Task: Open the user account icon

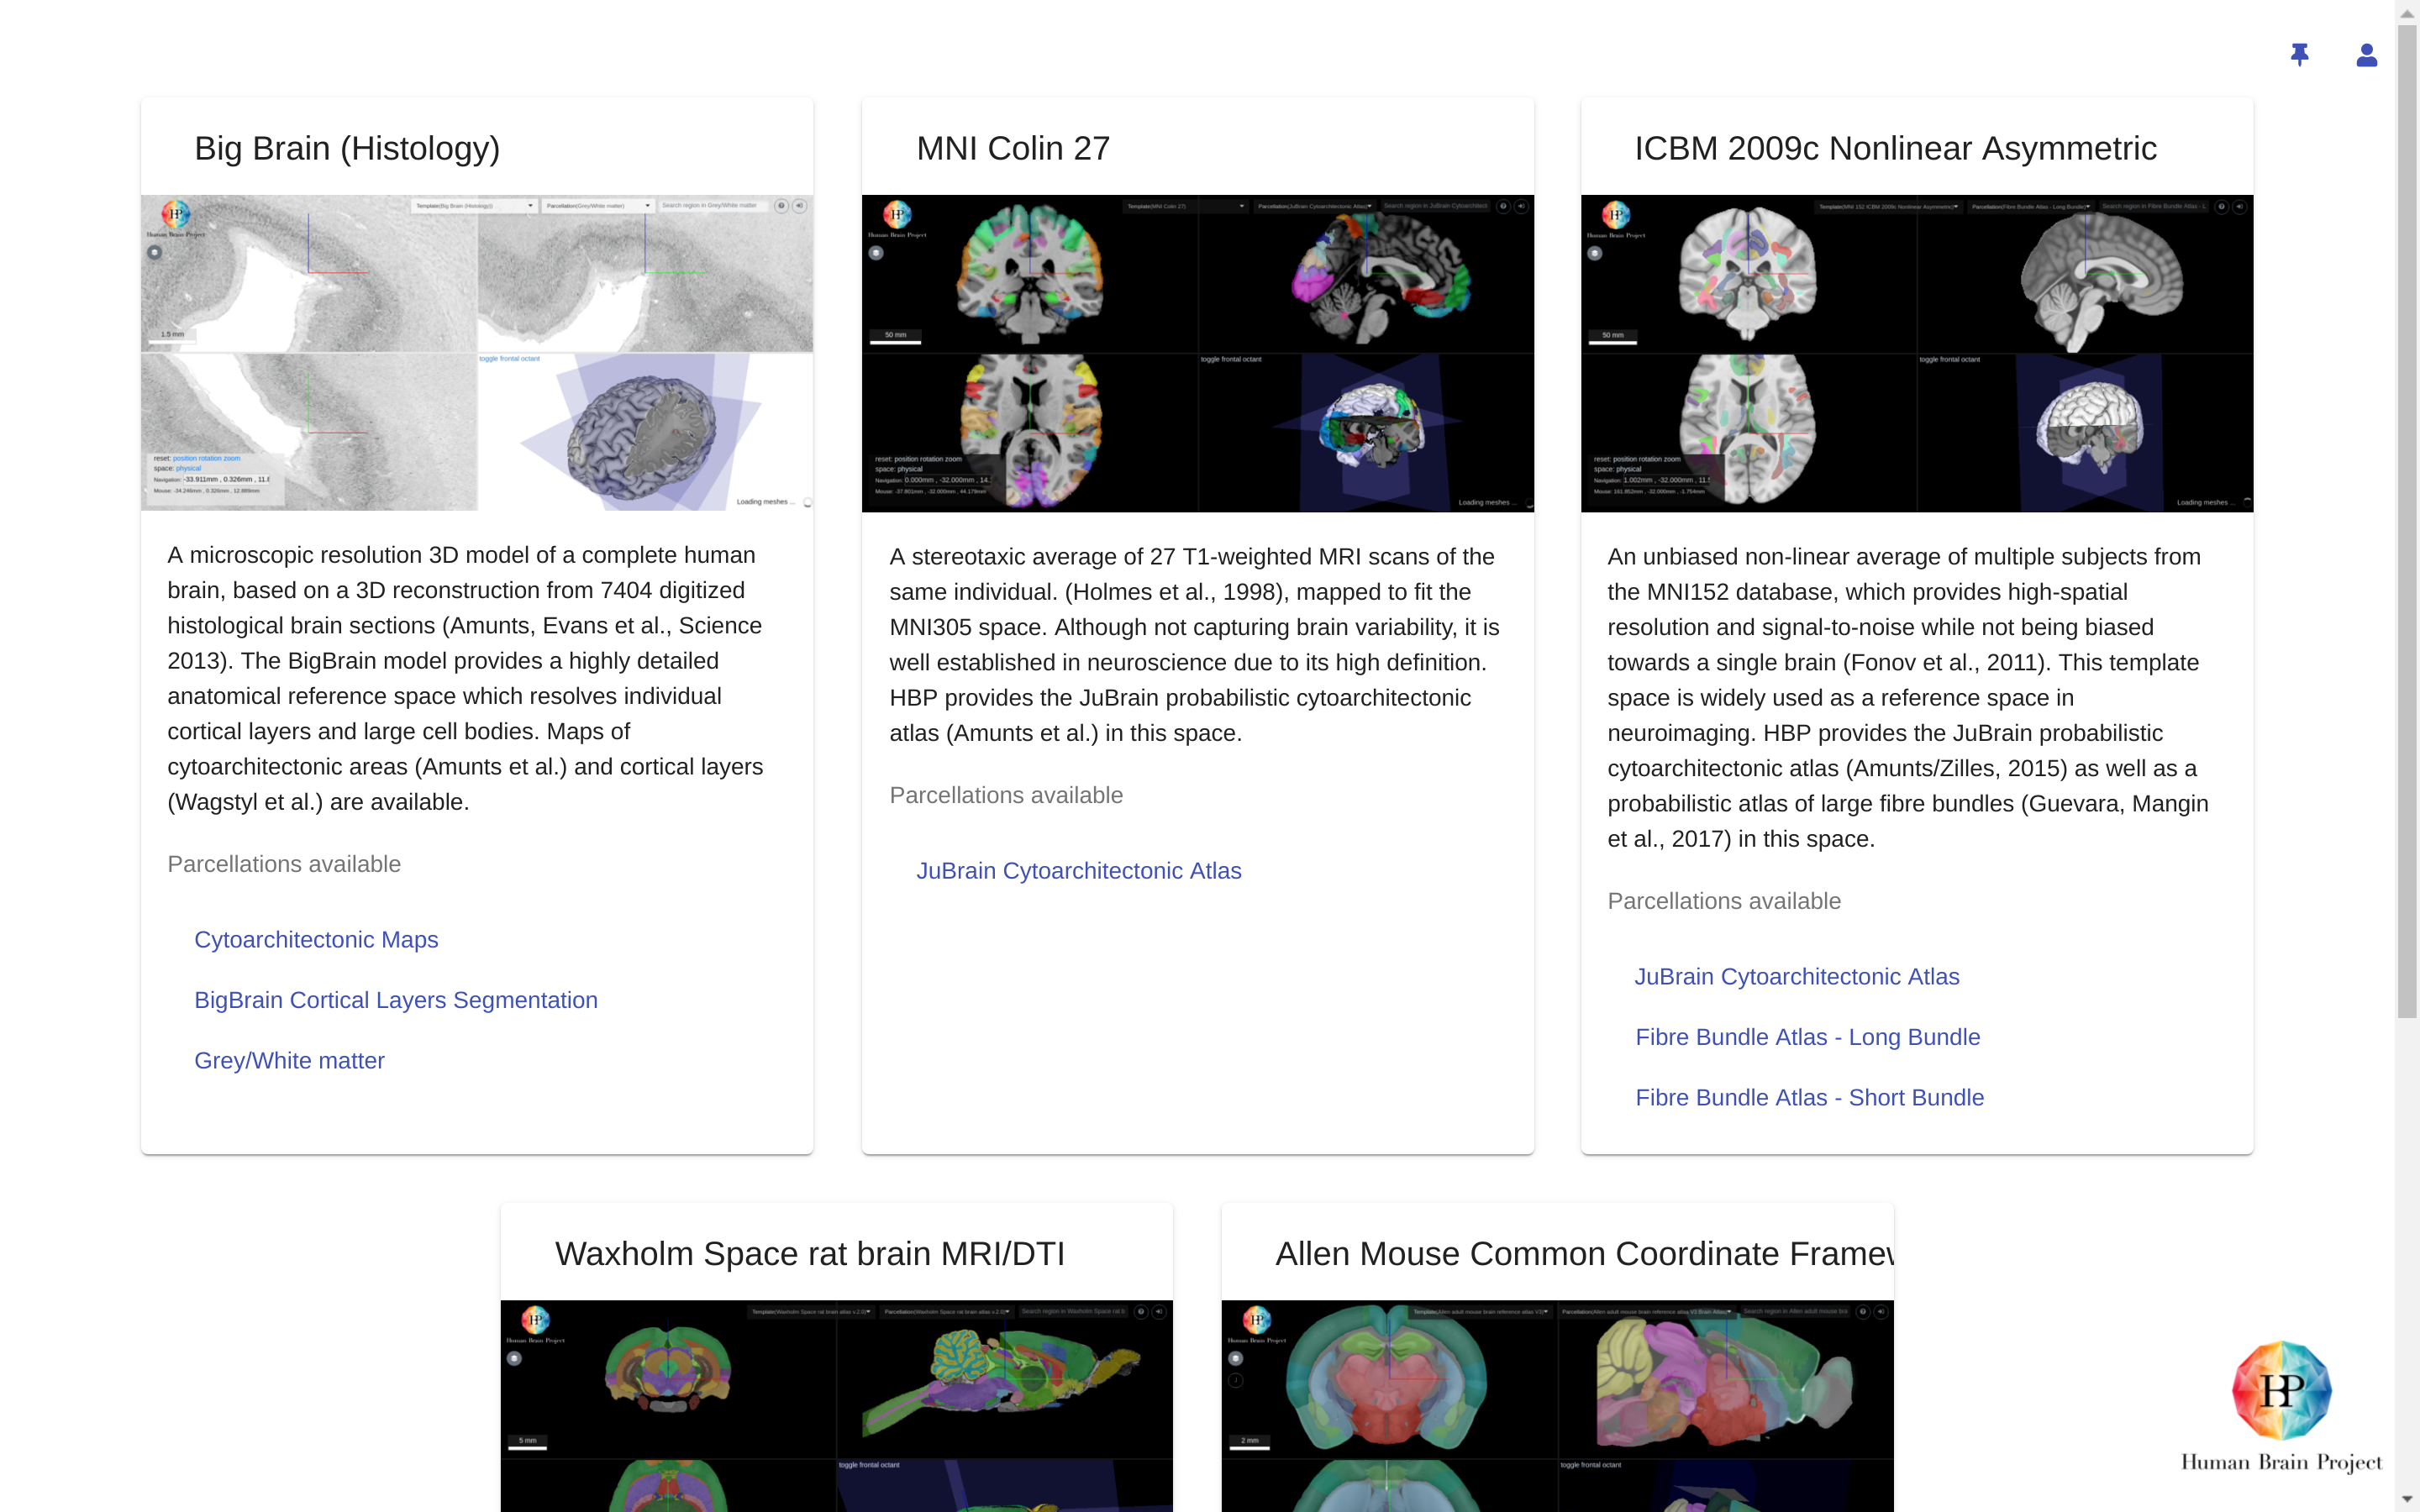Action: coord(2366,55)
